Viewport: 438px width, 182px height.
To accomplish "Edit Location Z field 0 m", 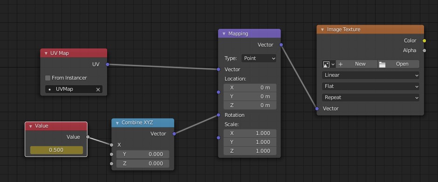I will [x=250, y=105].
